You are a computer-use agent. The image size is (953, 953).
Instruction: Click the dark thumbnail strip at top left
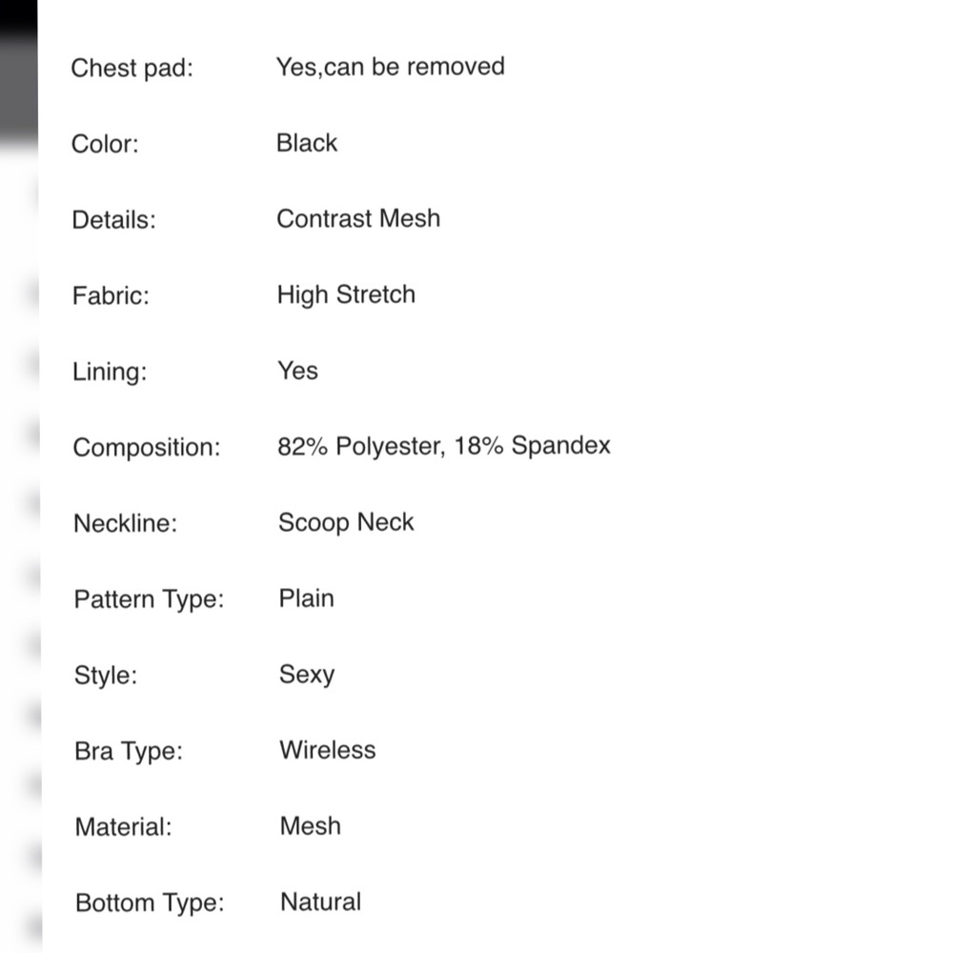click(18, 73)
